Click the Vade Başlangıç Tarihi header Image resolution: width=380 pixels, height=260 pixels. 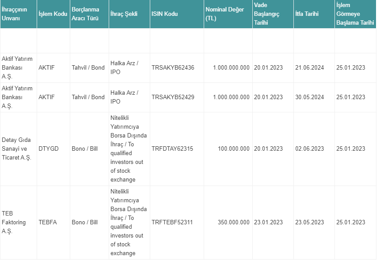(x=266, y=14)
